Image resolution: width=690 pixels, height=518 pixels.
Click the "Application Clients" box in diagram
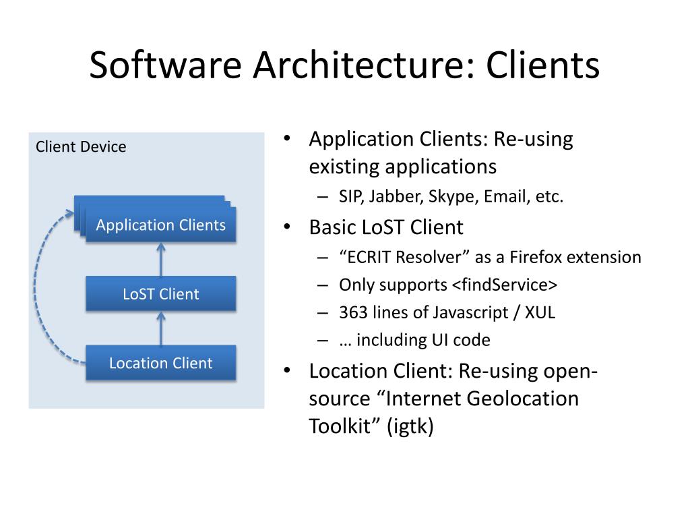(x=160, y=225)
